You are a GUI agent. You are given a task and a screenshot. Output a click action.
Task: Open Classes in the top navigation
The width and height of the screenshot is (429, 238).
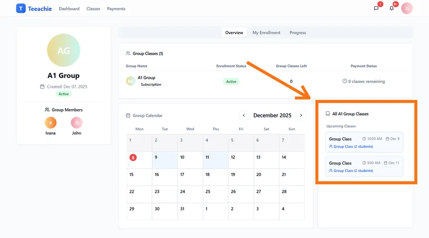coord(93,9)
